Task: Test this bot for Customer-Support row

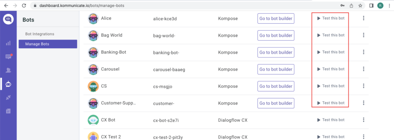Action: click(x=331, y=103)
